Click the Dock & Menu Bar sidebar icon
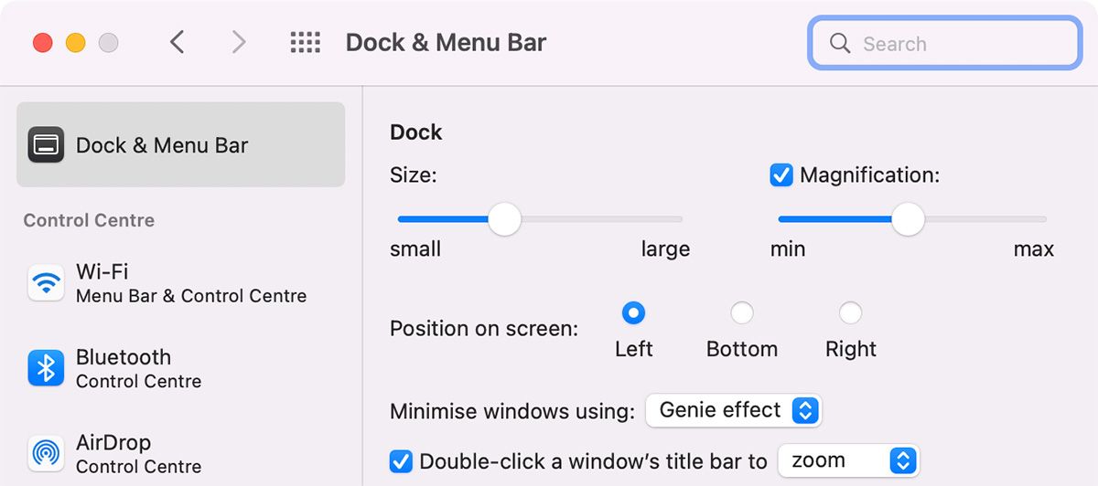 [46, 145]
